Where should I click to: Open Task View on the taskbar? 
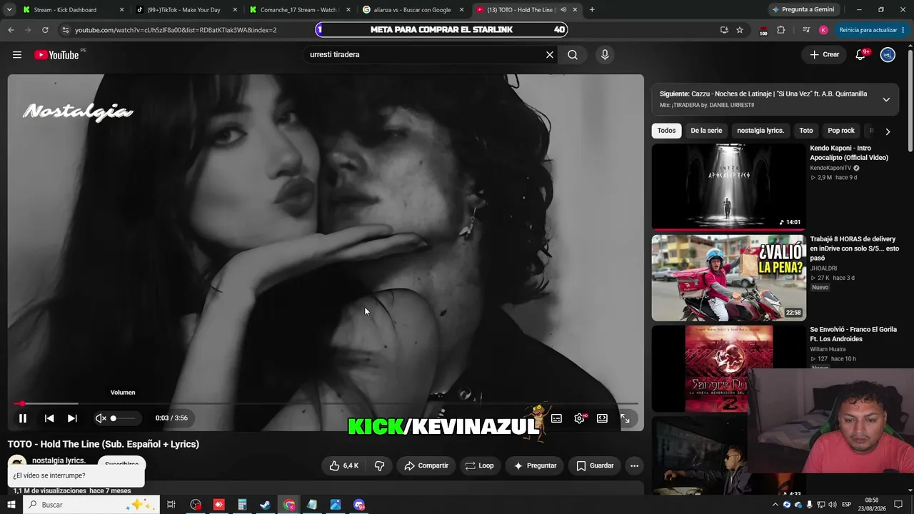click(171, 505)
